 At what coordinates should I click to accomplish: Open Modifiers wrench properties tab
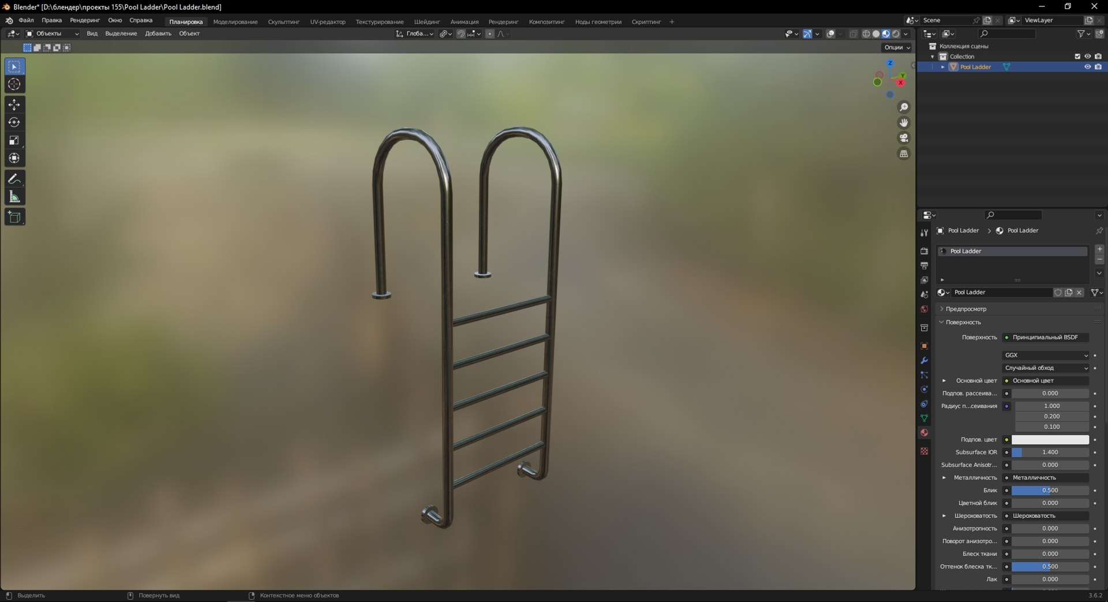point(924,360)
